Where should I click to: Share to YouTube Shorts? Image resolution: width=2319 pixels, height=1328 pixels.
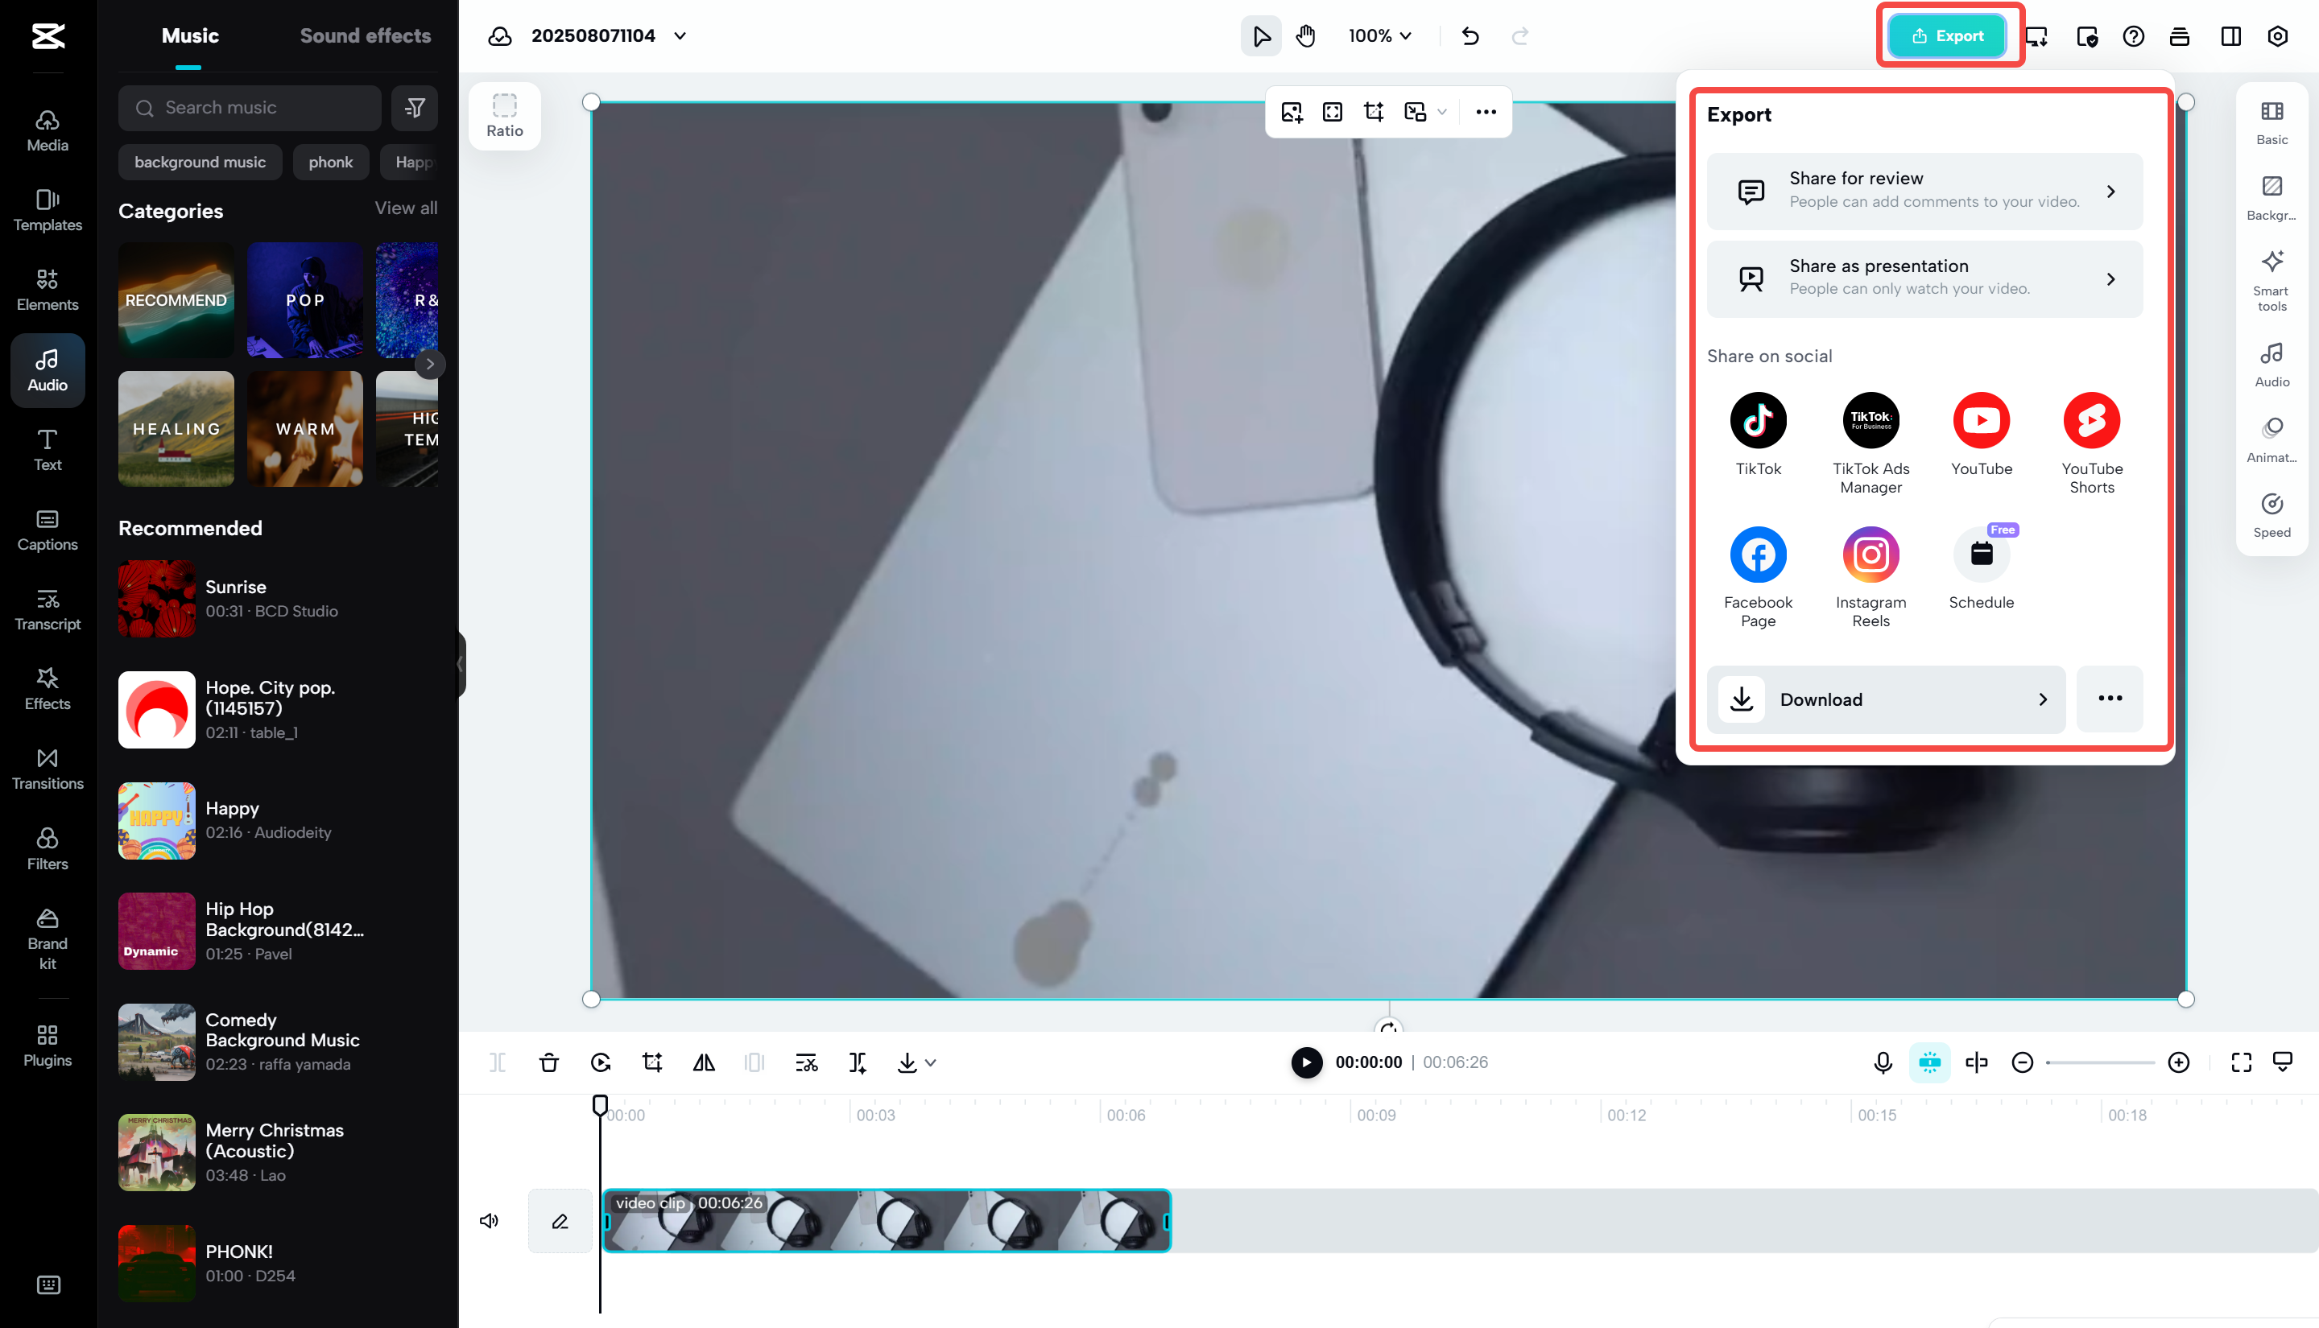pos(2091,420)
